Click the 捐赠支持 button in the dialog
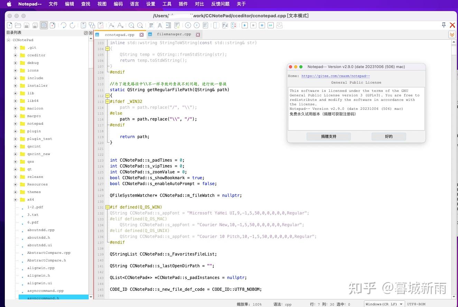This screenshot has height=307, width=458. [x=328, y=136]
